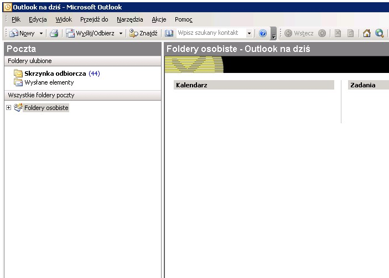Image resolution: width=389 pixels, height=278 pixels.
Task: Click the Znajdź find button
Action: pyautogui.click(x=143, y=33)
